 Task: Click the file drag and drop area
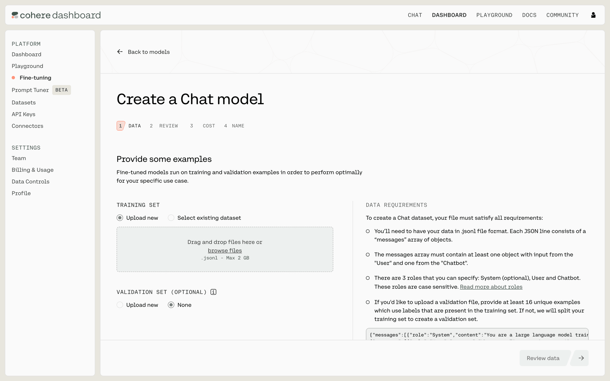click(225, 249)
